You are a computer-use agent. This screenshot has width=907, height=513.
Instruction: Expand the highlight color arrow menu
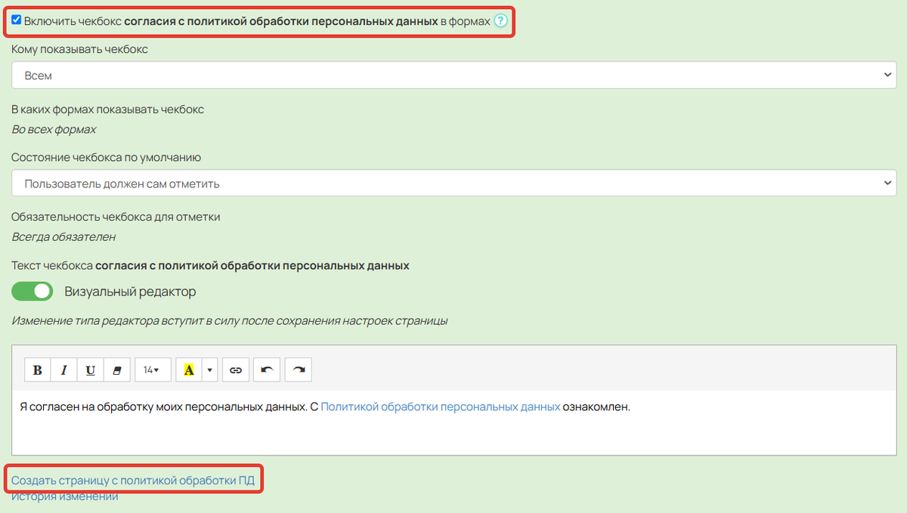tap(209, 369)
